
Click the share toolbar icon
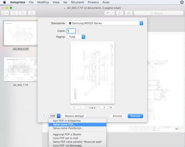tap(32, 13)
